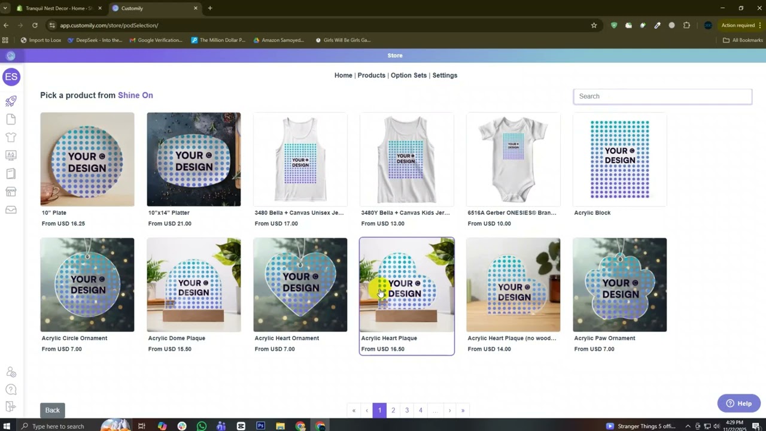This screenshot has width=766, height=431.
Task: Click the Back button
Action: coord(52,410)
